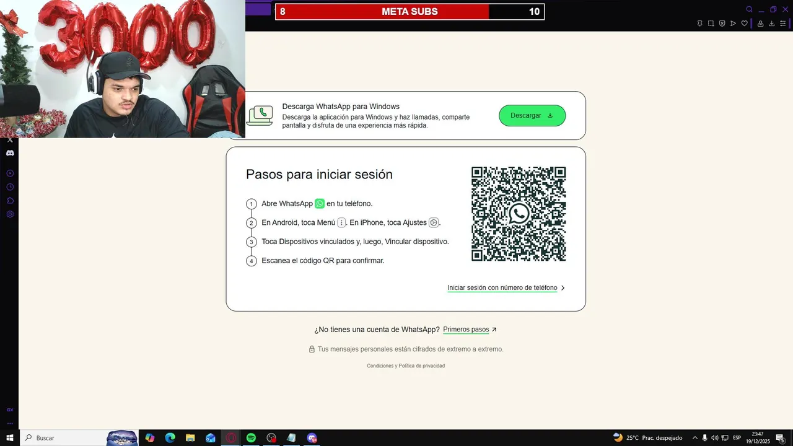Click the ad blocker shield icon
Screen dimensions: 793x446
722,24
